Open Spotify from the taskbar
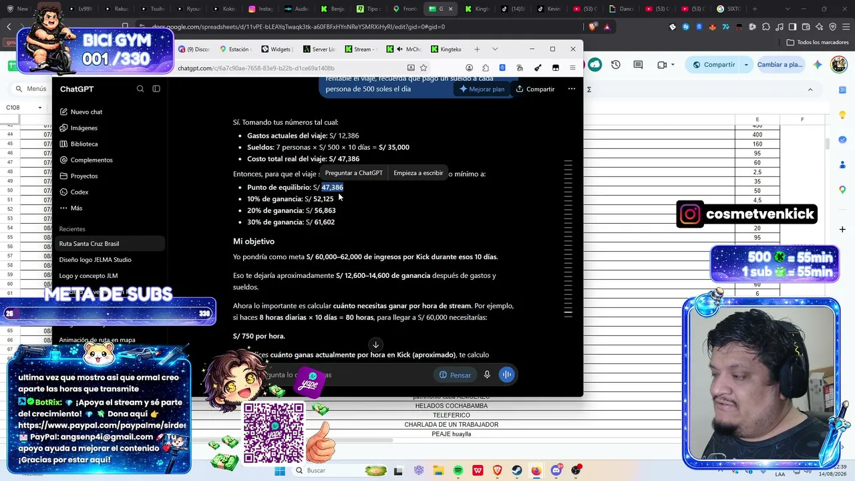Screen dimensions: 855x481 click(x=458, y=471)
